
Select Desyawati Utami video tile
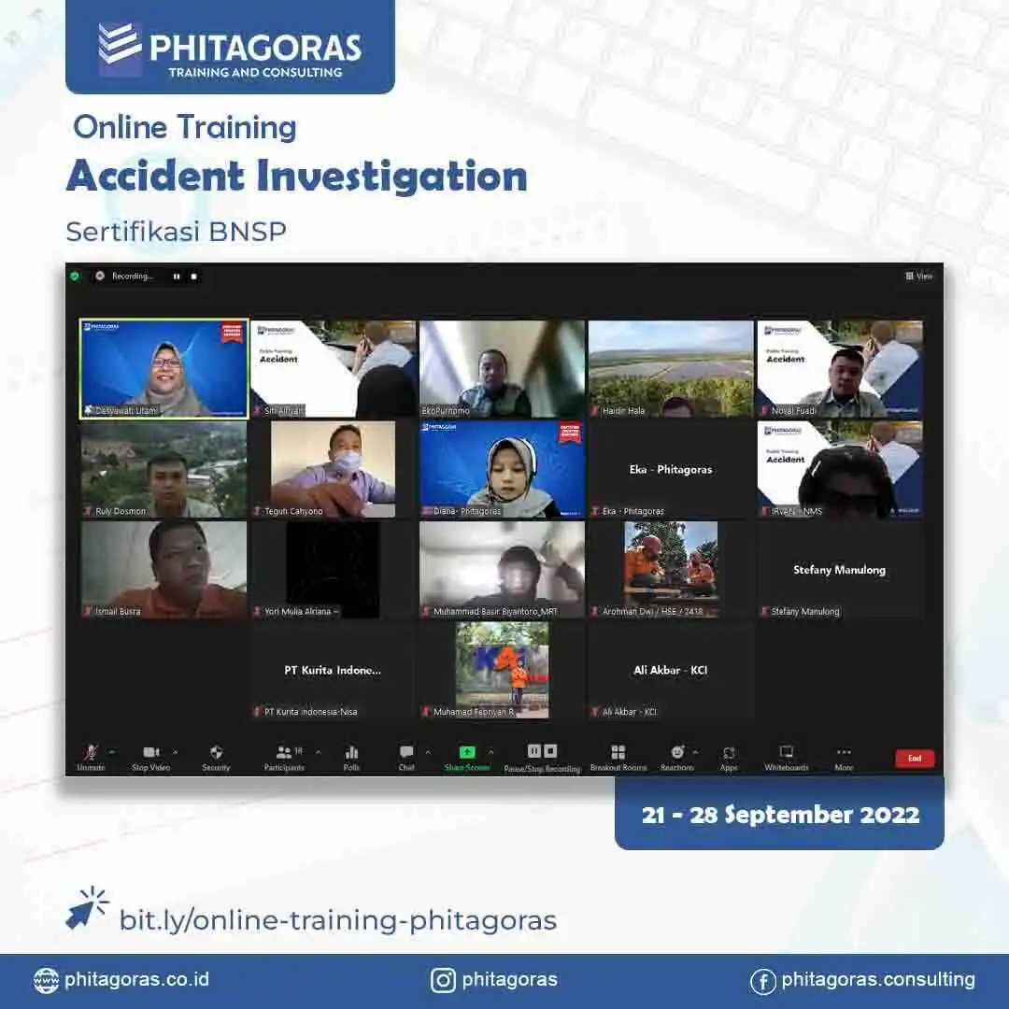pos(164,369)
